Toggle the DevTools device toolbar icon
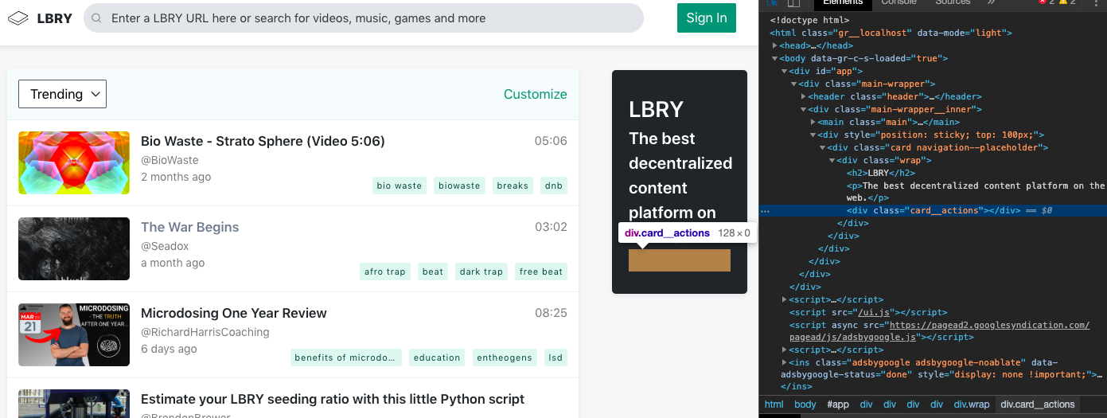The width and height of the screenshot is (1107, 418). (x=793, y=3)
